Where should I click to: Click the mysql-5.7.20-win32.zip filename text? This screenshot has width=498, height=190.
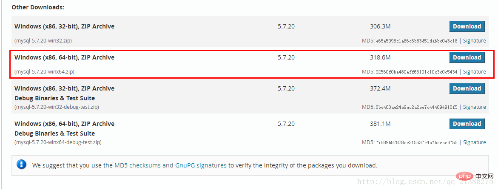point(43,41)
